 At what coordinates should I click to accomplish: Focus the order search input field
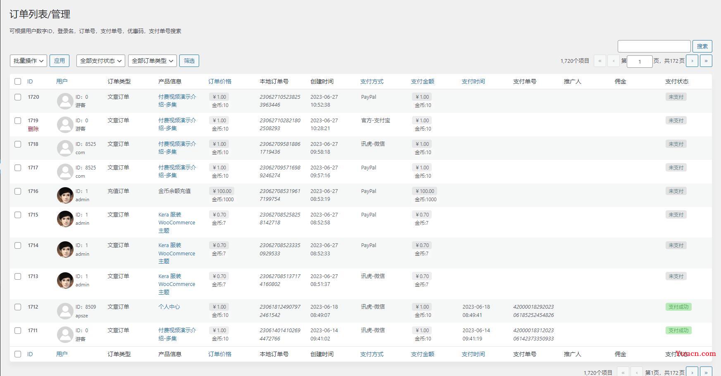click(x=654, y=46)
